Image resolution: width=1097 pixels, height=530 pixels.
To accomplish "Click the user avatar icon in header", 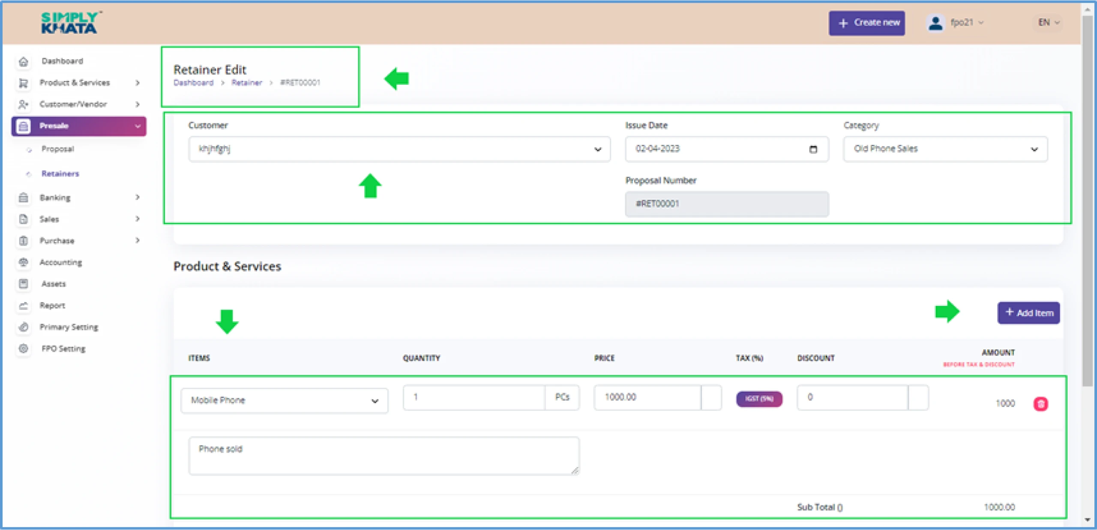I will point(935,23).
